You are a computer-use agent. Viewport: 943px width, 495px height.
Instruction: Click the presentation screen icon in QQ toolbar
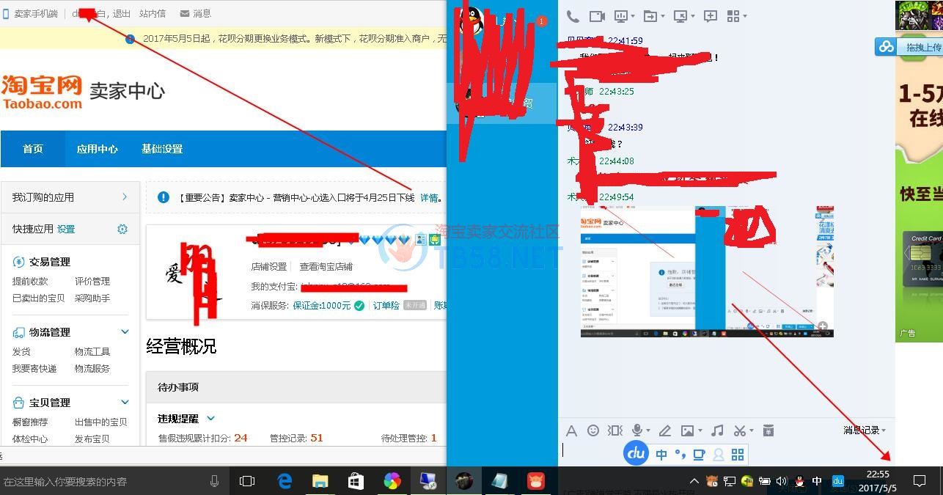point(620,16)
